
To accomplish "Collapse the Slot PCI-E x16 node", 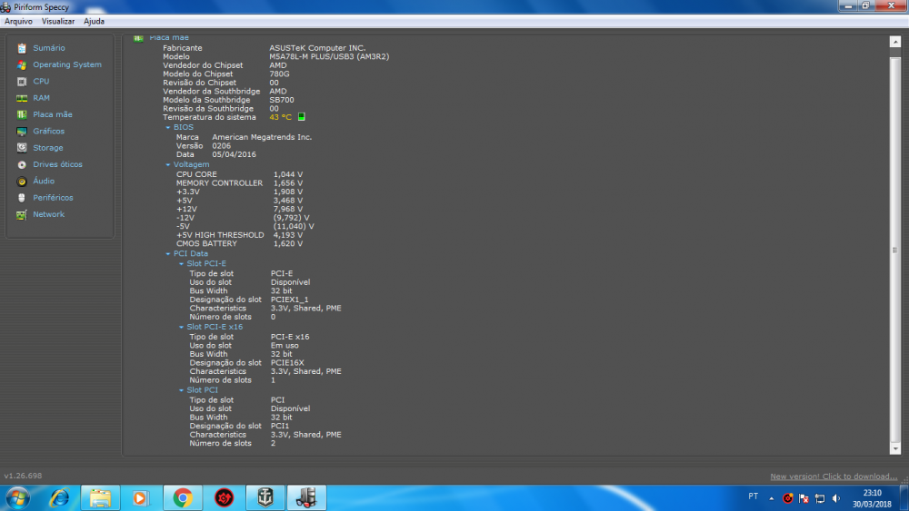I will point(182,327).
